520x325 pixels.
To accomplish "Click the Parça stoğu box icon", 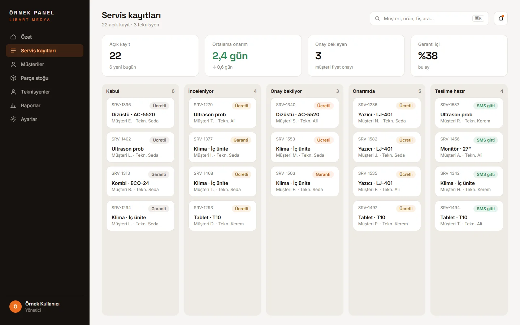I will click(13, 78).
